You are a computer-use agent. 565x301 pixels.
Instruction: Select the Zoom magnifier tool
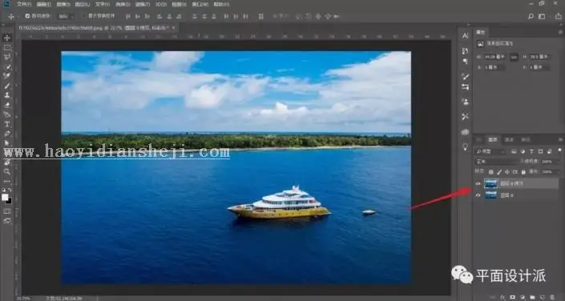[7, 172]
